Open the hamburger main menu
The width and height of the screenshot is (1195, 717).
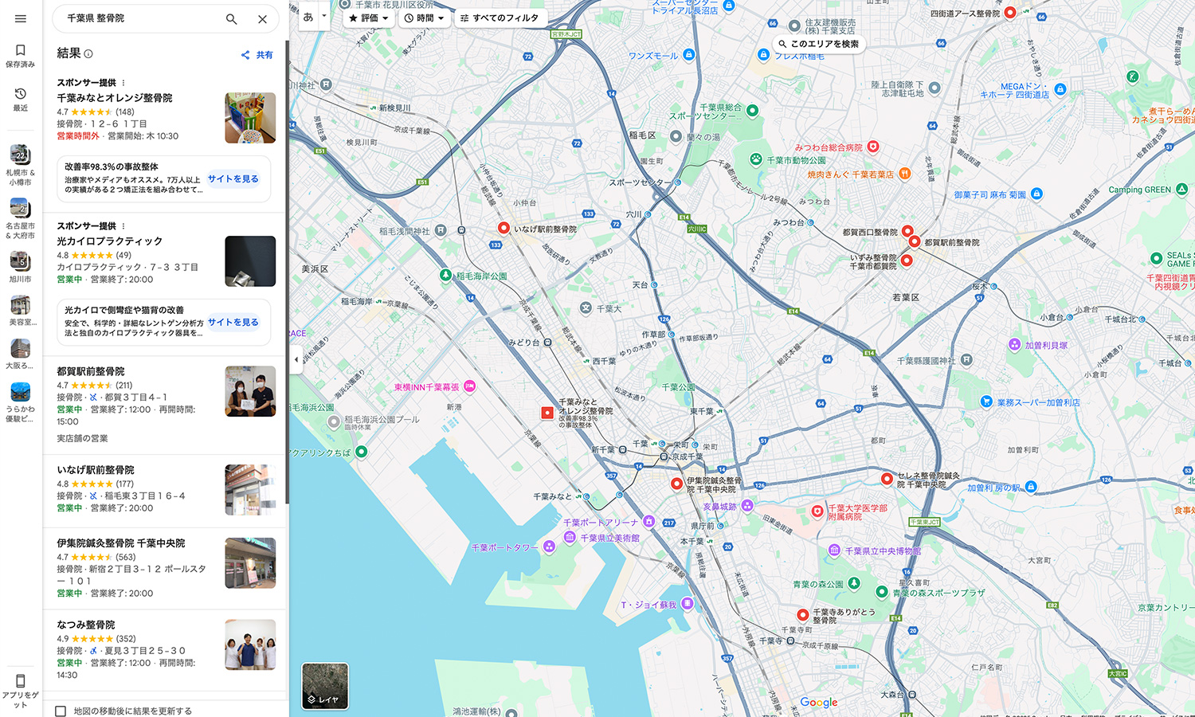tap(21, 18)
